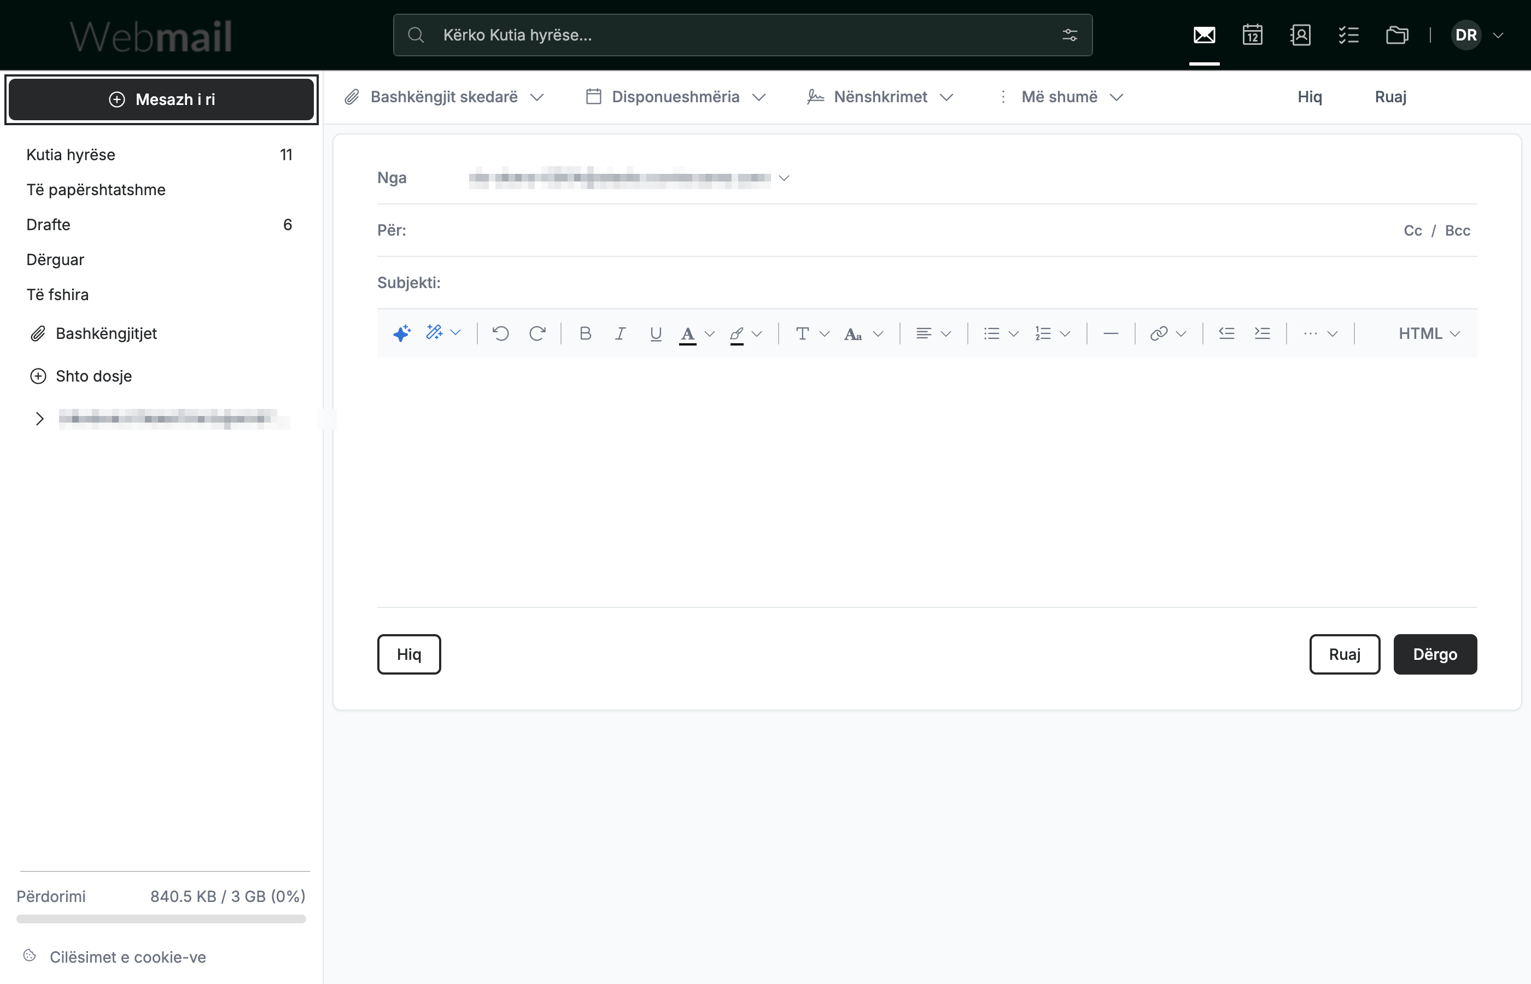Open the Files folder icon in header
Image resolution: width=1531 pixels, height=984 pixels.
[1397, 34]
